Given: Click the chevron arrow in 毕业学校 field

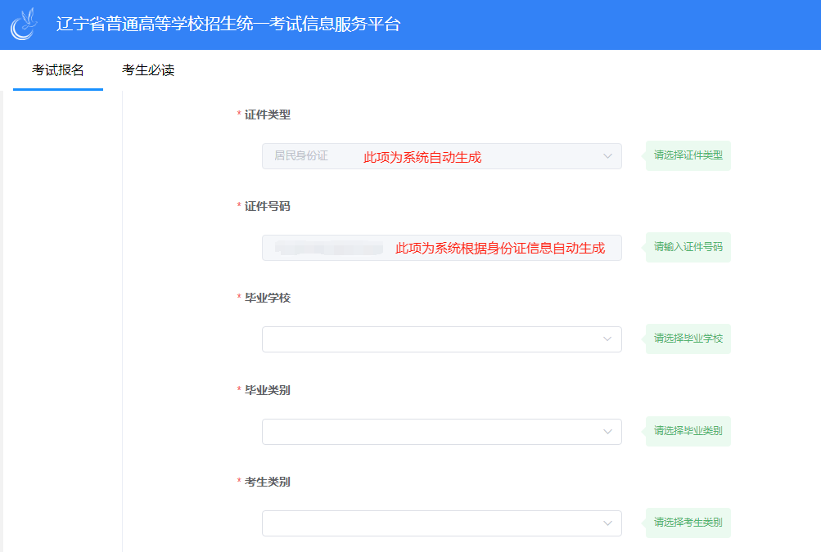Looking at the screenshot, I should (607, 339).
